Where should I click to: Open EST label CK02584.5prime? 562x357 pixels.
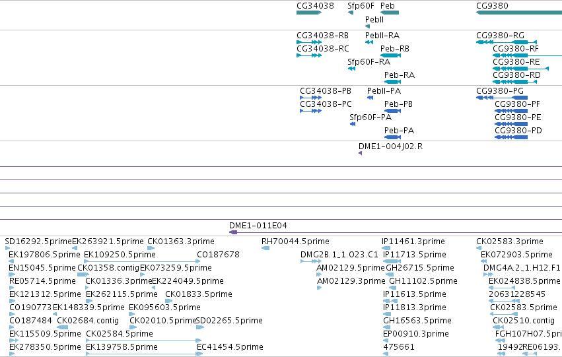point(120,334)
